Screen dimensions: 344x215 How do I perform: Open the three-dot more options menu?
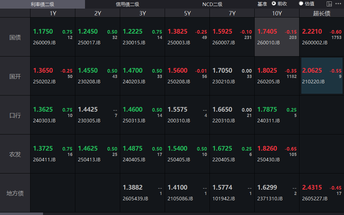click(x=338, y=4)
